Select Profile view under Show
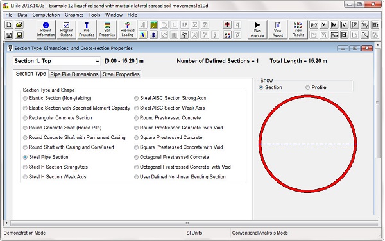Viewport: 385px width, 241px height. click(x=316, y=88)
